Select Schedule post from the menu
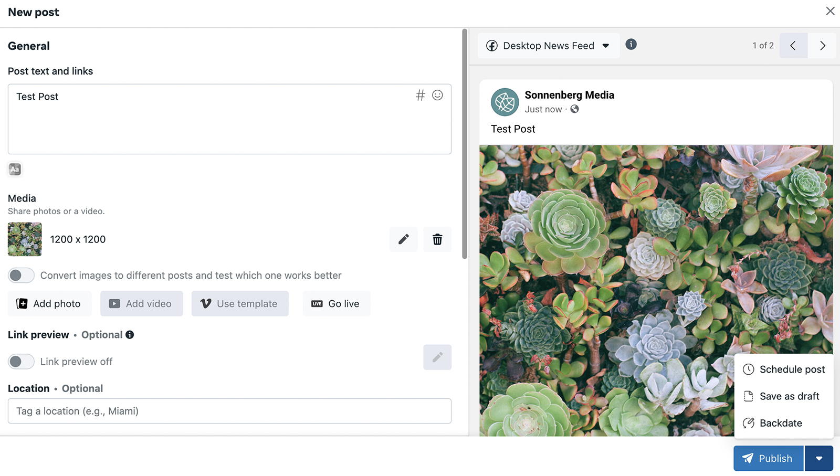This screenshot has width=840, height=476. (x=784, y=369)
